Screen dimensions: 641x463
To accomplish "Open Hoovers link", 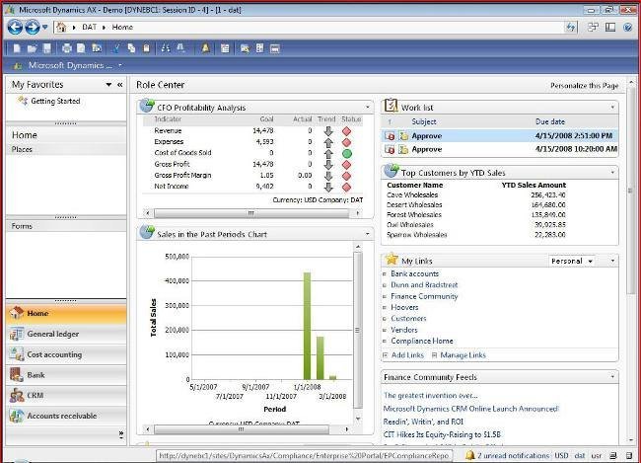I will click(x=404, y=307).
